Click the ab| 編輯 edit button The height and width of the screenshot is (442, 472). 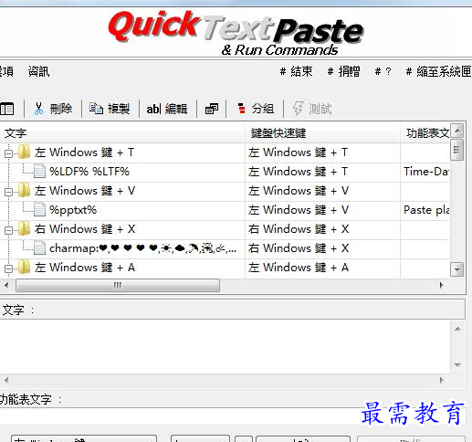[167, 109]
